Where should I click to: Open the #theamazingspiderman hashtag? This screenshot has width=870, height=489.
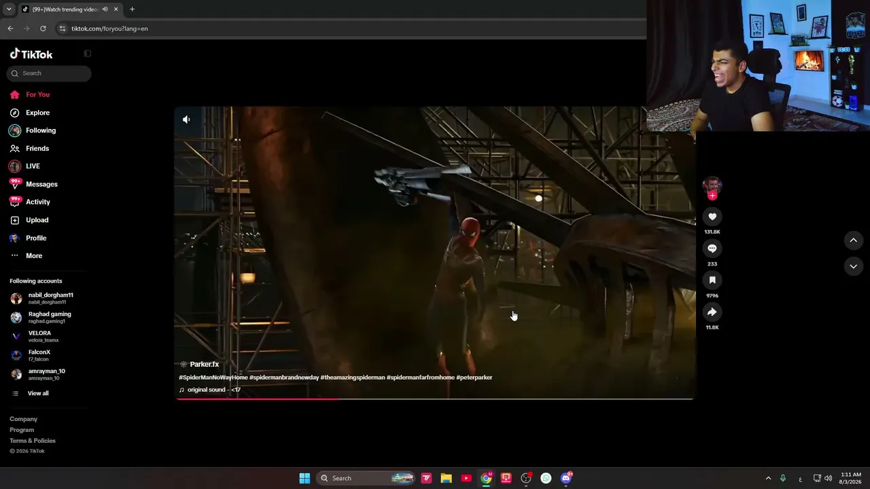tap(353, 378)
